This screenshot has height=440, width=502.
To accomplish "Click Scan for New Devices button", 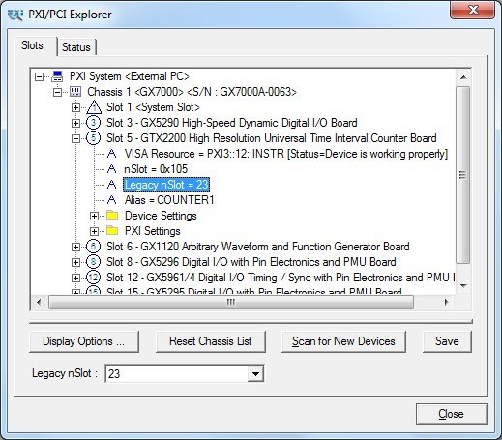I will coord(343,341).
